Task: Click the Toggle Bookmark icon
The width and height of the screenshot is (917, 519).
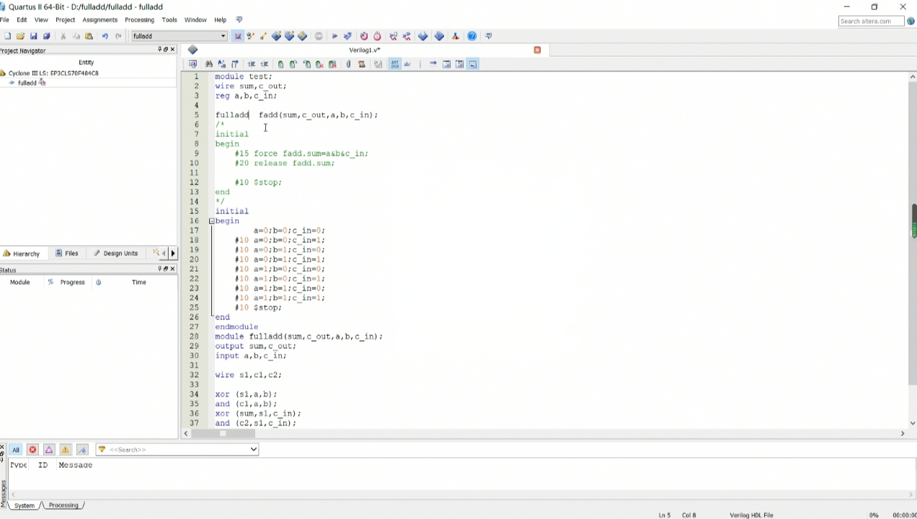Action: tap(280, 64)
